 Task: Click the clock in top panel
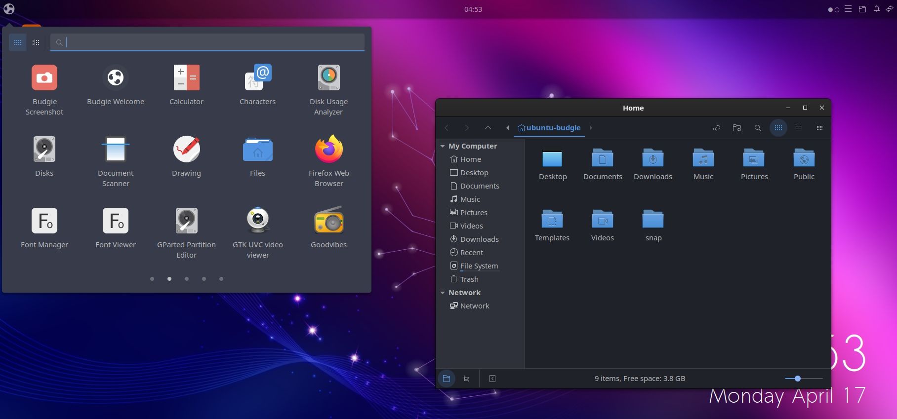click(x=473, y=9)
